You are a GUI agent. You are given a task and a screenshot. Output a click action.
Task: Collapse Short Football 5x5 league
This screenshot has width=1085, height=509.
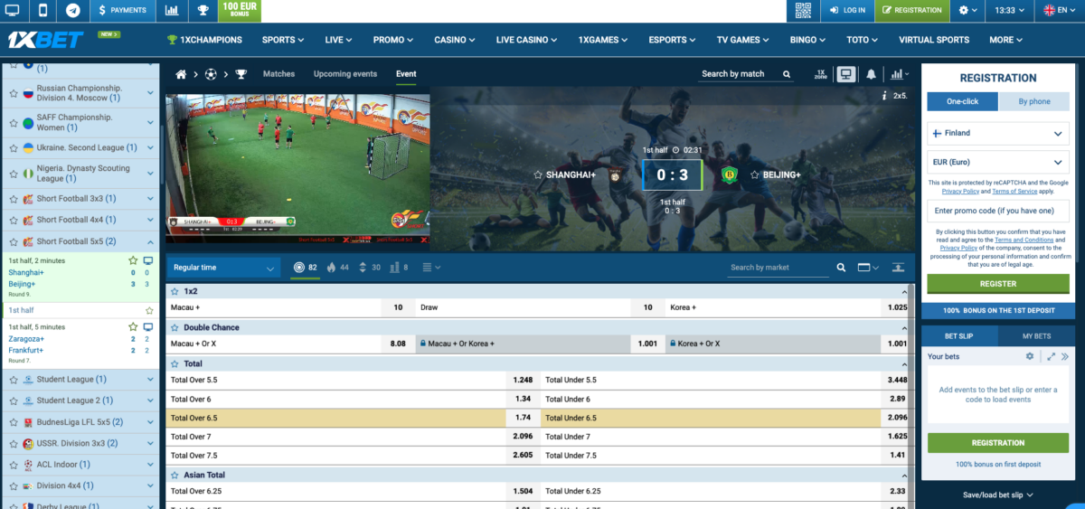[x=150, y=241]
